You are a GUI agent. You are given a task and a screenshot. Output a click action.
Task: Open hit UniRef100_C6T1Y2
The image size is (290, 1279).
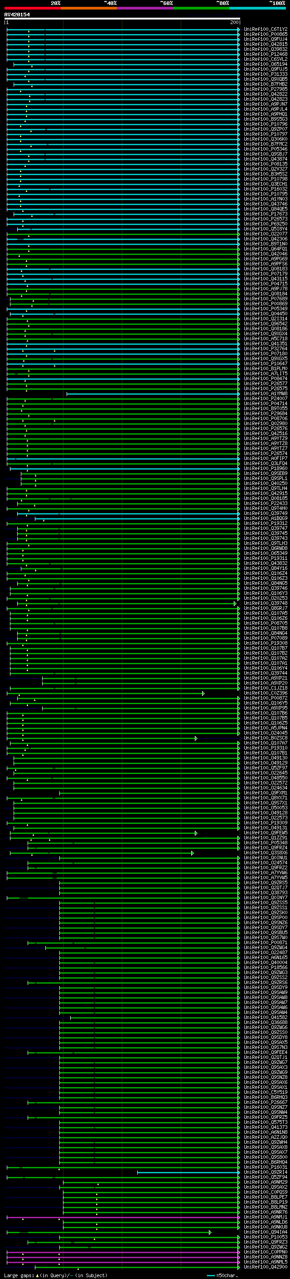click(266, 29)
